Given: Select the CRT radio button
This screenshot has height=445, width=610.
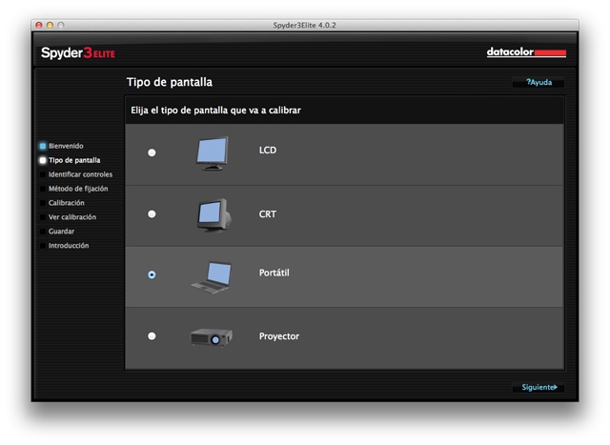Looking at the screenshot, I should tap(152, 214).
